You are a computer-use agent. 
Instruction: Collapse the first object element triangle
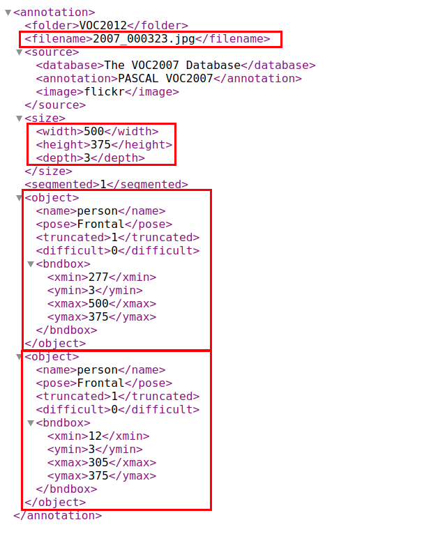pyautogui.click(x=20, y=198)
